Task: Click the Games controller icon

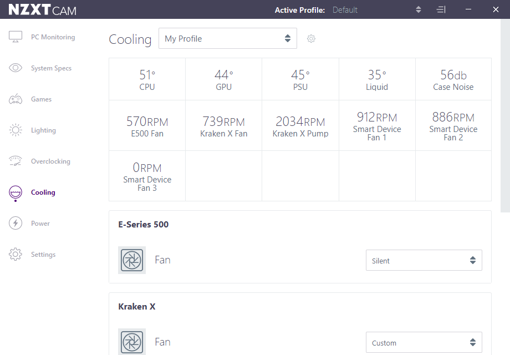Action: 16,99
